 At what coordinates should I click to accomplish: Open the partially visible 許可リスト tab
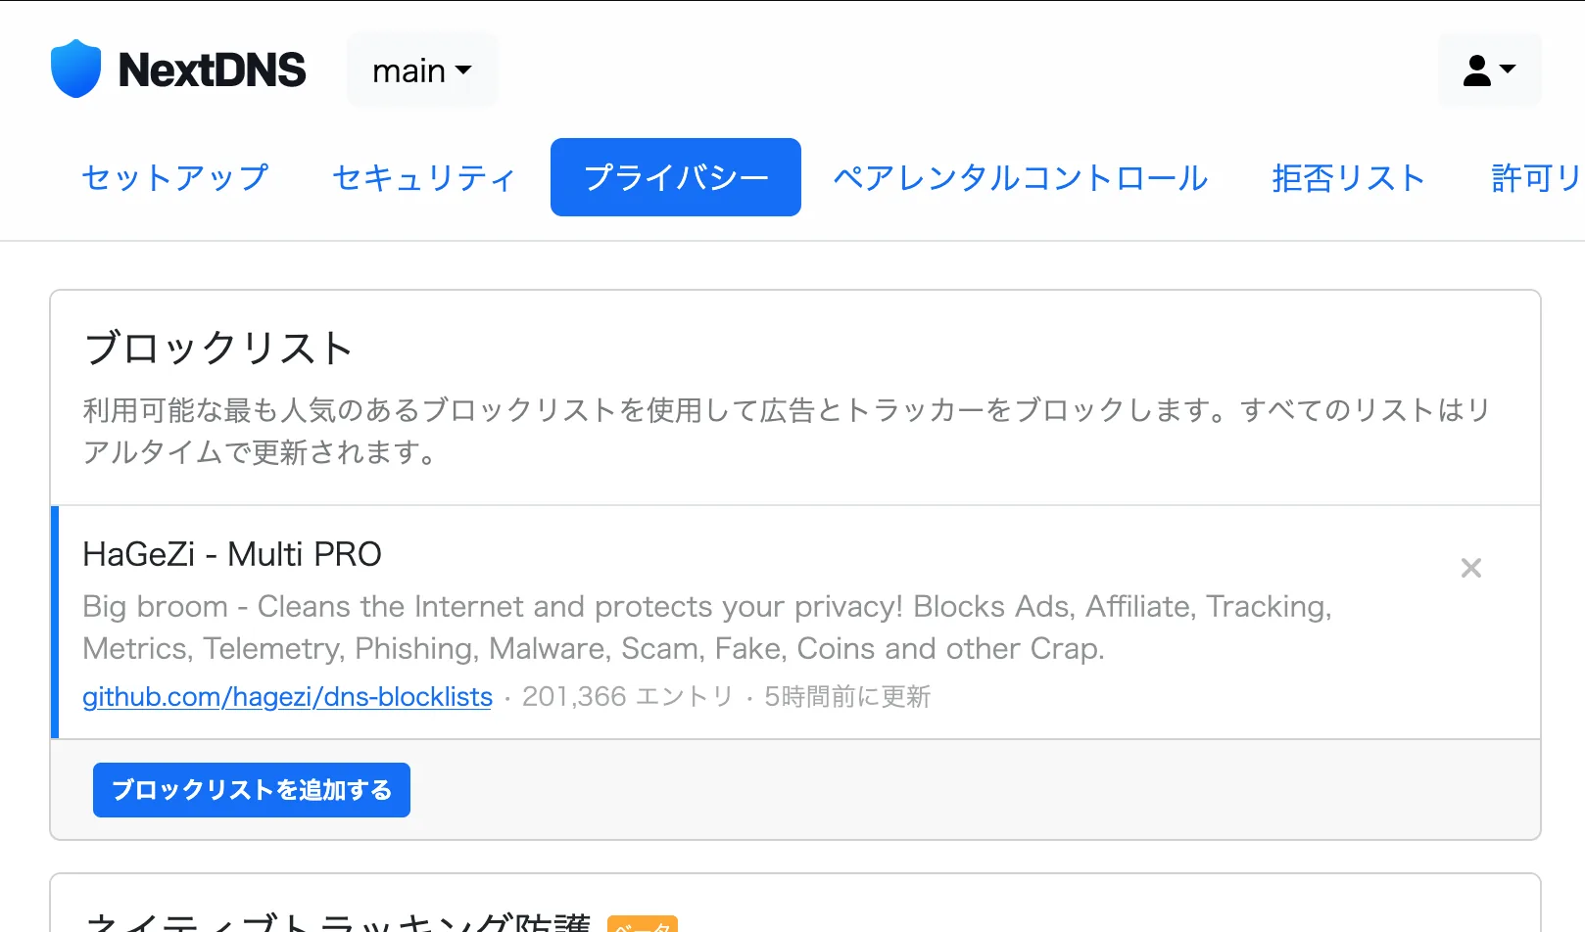[x=1535, y=177]
